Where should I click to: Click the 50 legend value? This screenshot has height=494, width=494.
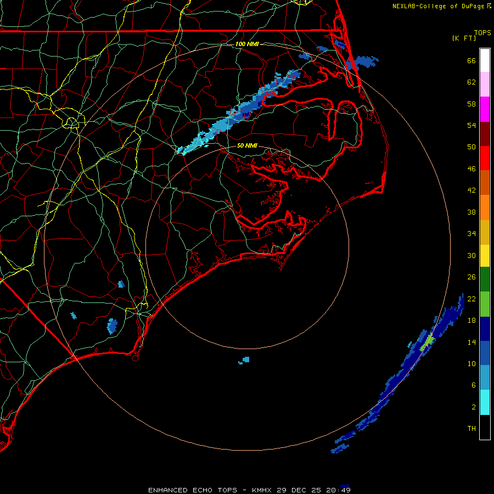point(471,147)
